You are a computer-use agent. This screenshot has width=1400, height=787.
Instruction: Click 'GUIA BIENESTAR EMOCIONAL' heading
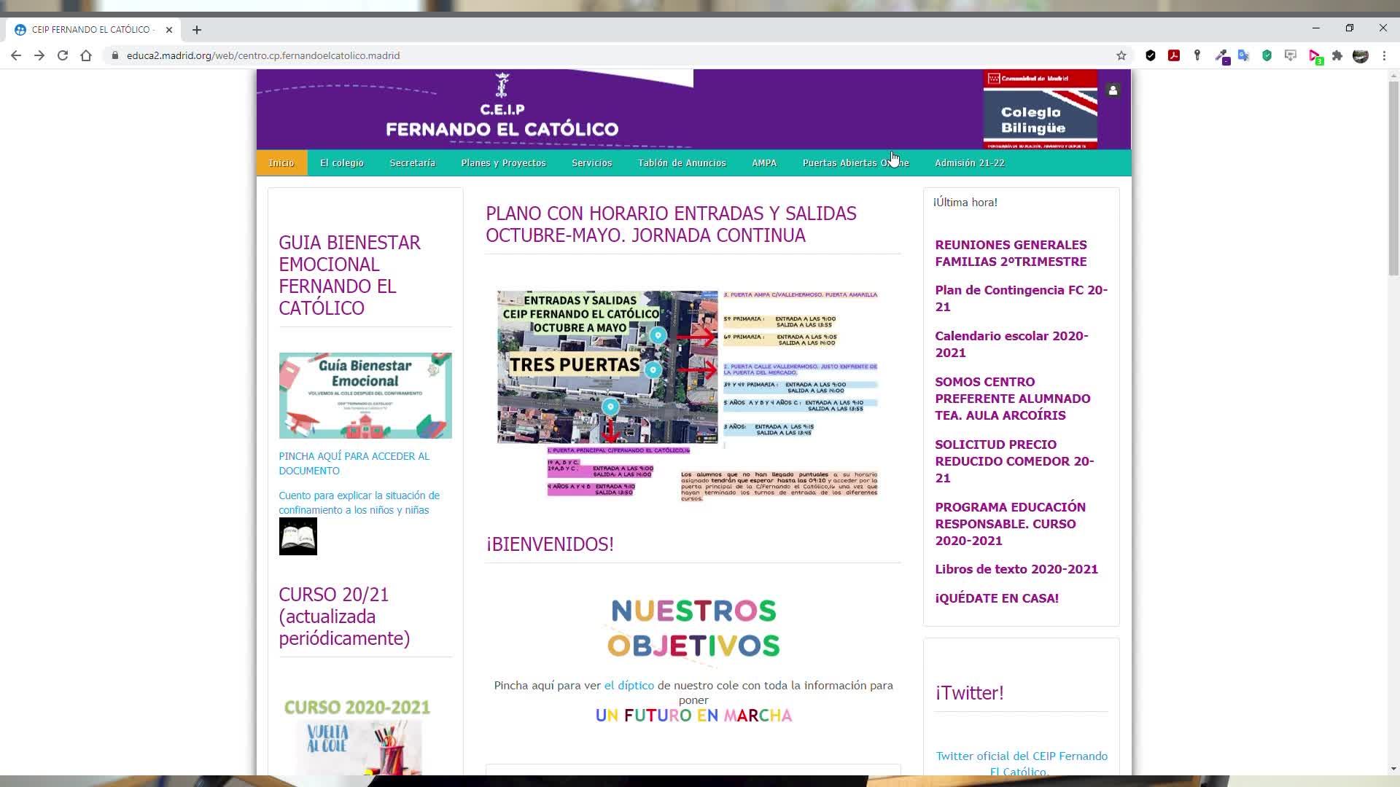[x=350, y=275]
